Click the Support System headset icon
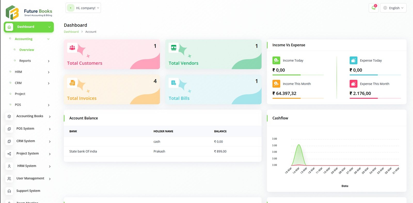Viewport: 413px width, 203px height. pos(9,191)
